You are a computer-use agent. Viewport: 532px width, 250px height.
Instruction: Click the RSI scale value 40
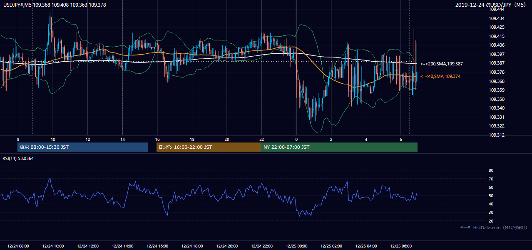pyautogui.click(x=491, y=204)
